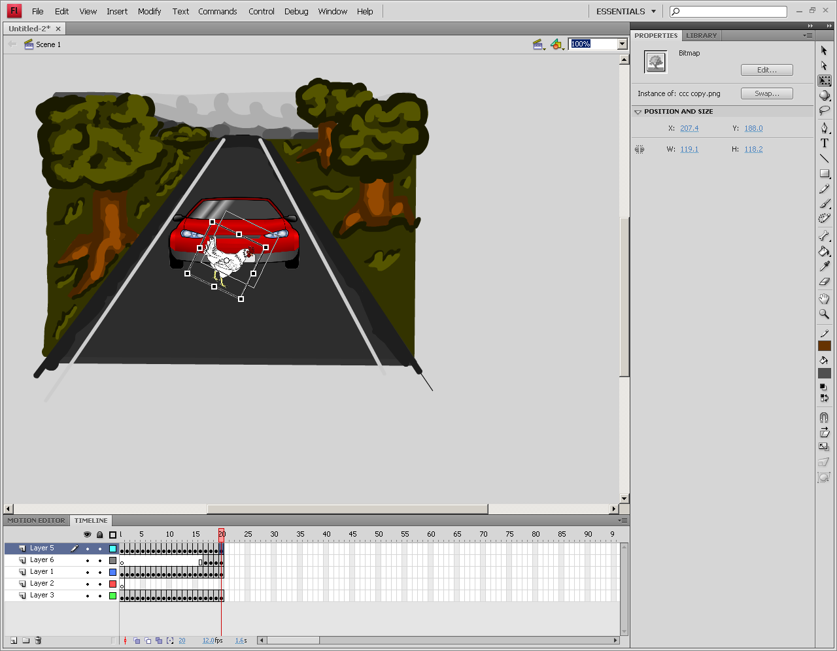Choose the Eraser tool
The width and height of the screenshot is (837, 651).
point(825,282)
